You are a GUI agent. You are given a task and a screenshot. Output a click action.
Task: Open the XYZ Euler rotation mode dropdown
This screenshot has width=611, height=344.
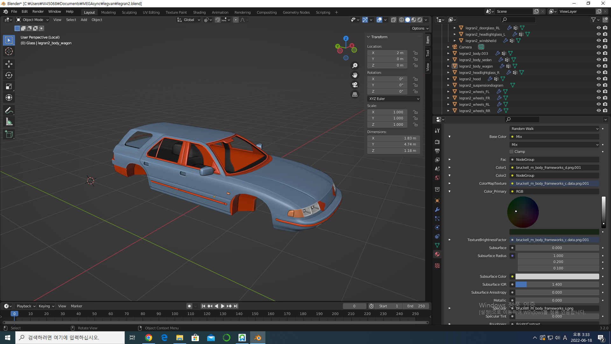[394, 99]
